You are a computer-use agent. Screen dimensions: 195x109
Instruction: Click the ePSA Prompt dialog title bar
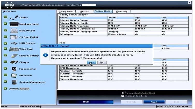click(x=96, y=46)
